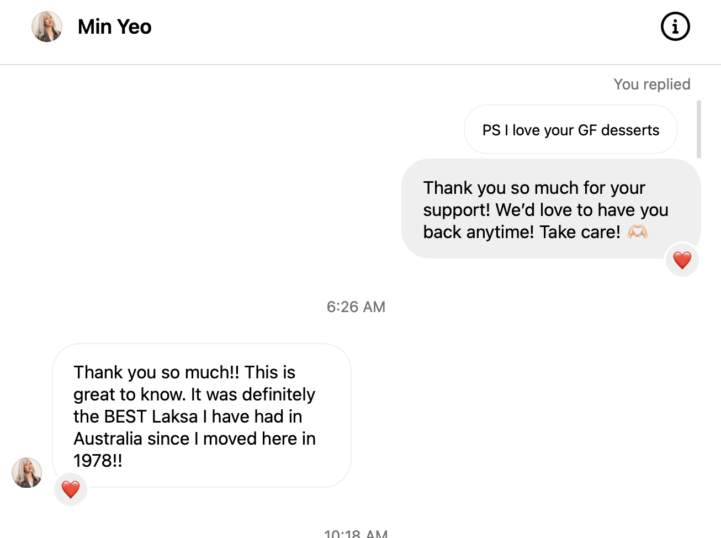Click the heart hands emoji in the message
The image size is (721, 538).
[638, 232]
